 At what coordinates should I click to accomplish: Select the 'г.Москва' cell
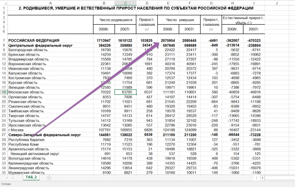tap(51, 130)
